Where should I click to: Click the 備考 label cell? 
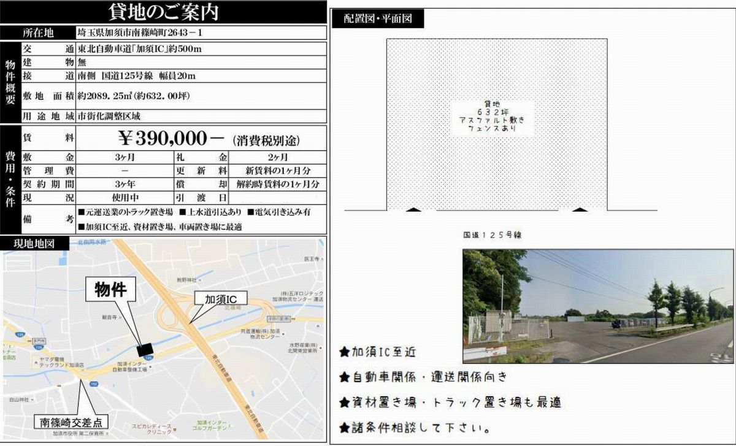click(x=48, y=219)
